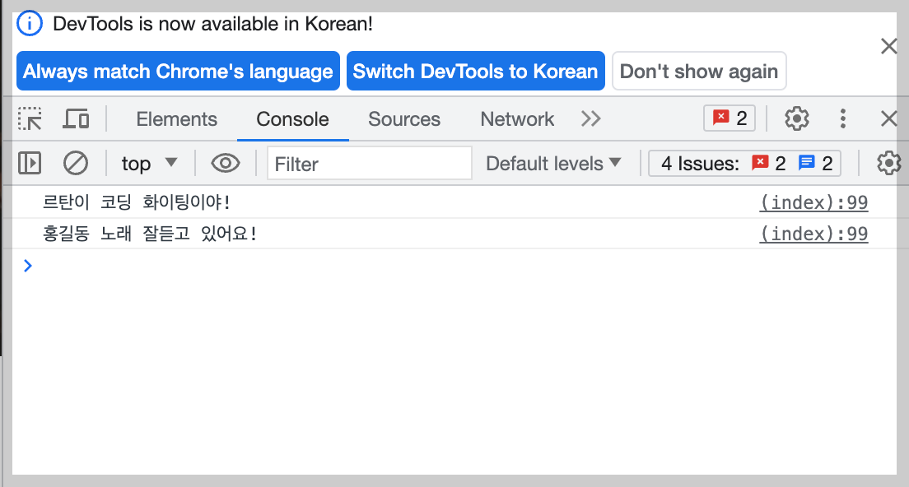Viewport: 909px width, 487px height.
Task: Open the 2 errors badge in the tab bar
Action: coord(730,118)
